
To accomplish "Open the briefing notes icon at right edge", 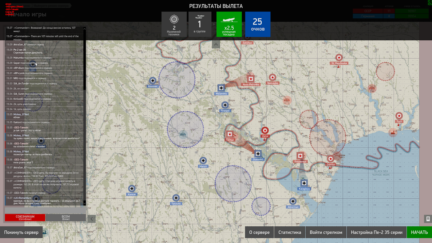I will coord(428,219).
